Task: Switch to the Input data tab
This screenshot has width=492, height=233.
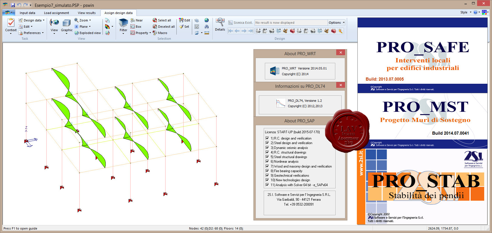Action: coord(27,13)
